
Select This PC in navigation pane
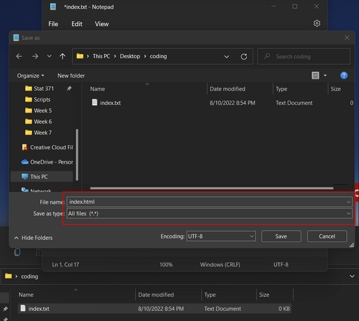click(42, 177)
